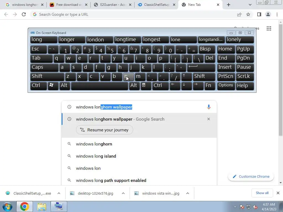Choose the 'longest' word prediction
Screen dimensions: 283x212
click(156, 40)
